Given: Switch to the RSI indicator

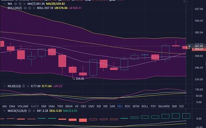Looking at the screenshot, I should coord(99,106).
